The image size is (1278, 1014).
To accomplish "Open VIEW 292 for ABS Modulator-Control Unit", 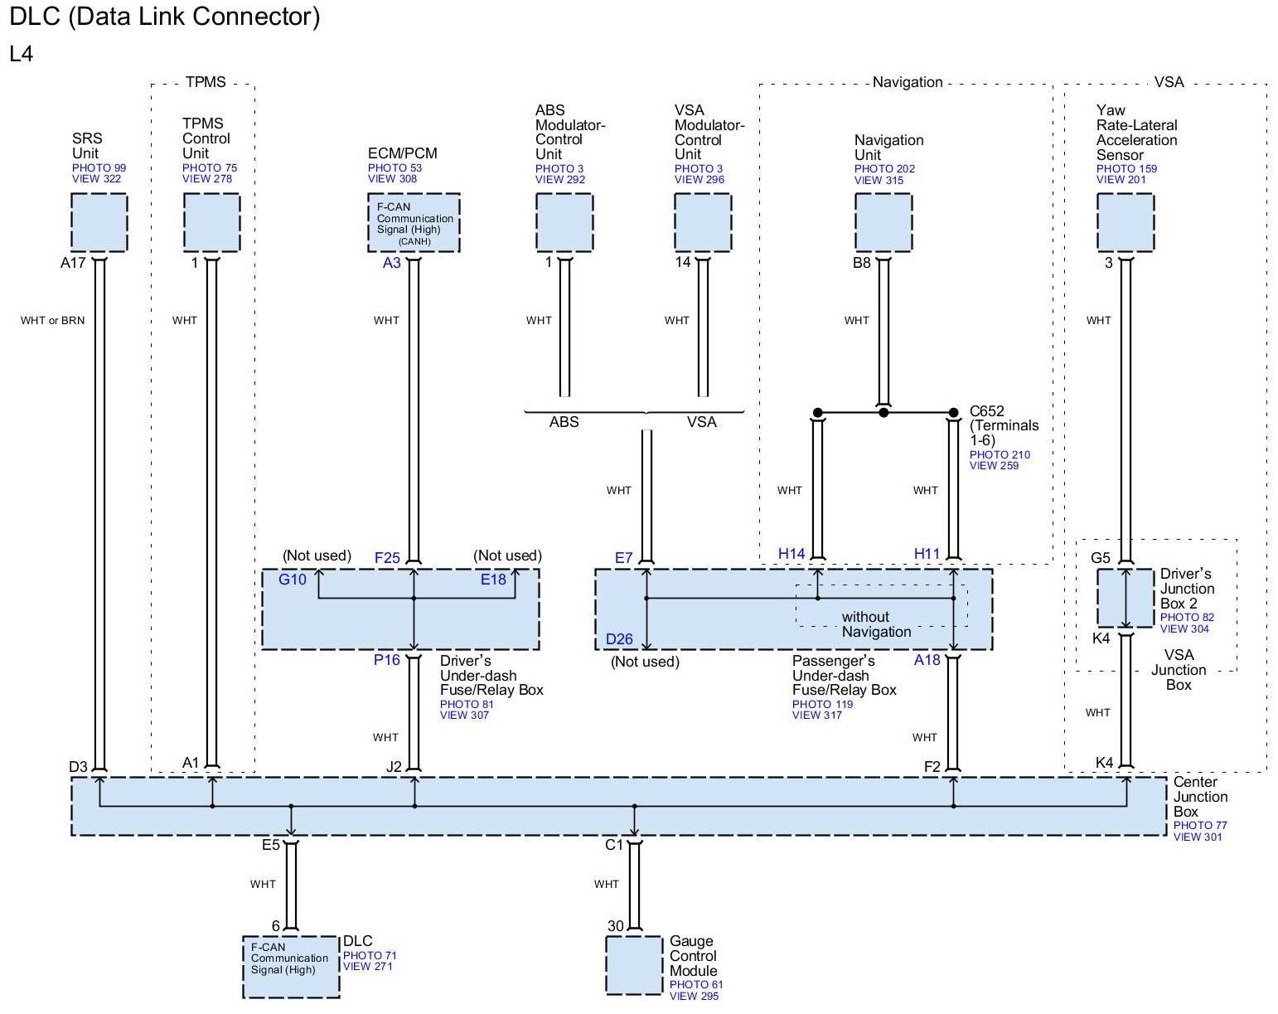I will pyautogui.click(x=559, y=179).
